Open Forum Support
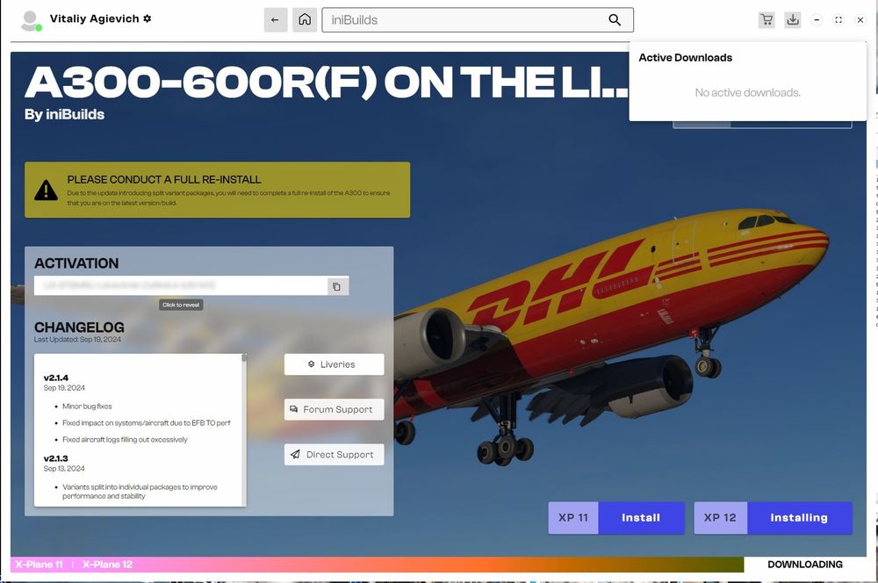Viewport: 878px width, 583px height. (334, 409)
